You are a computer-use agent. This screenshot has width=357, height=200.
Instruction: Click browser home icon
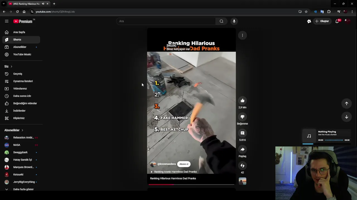24,12
